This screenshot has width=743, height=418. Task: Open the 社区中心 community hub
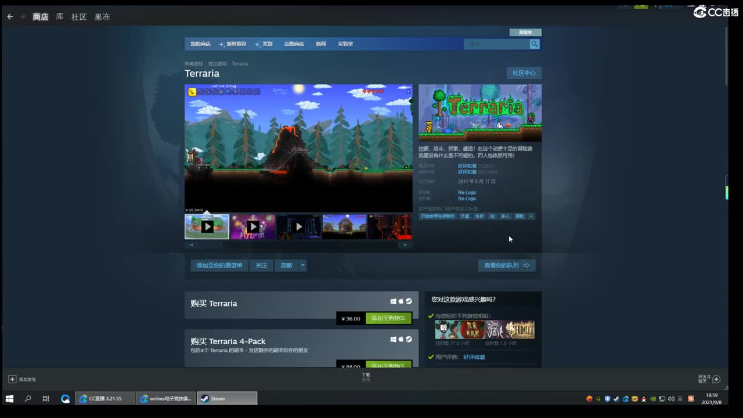pos(524,73)
